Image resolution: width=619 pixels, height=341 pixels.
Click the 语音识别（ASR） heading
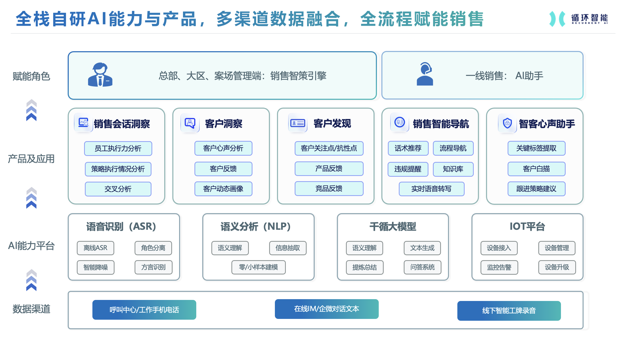(121, 227)
